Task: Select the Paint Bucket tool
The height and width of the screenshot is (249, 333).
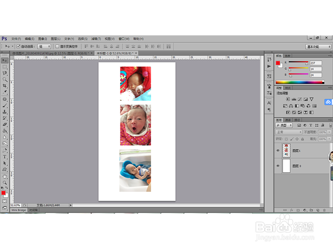Action: [5, 131]
